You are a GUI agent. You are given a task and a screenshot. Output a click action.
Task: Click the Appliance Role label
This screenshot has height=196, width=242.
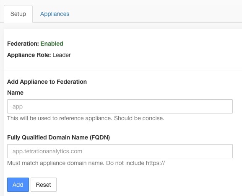coord(29,55)
